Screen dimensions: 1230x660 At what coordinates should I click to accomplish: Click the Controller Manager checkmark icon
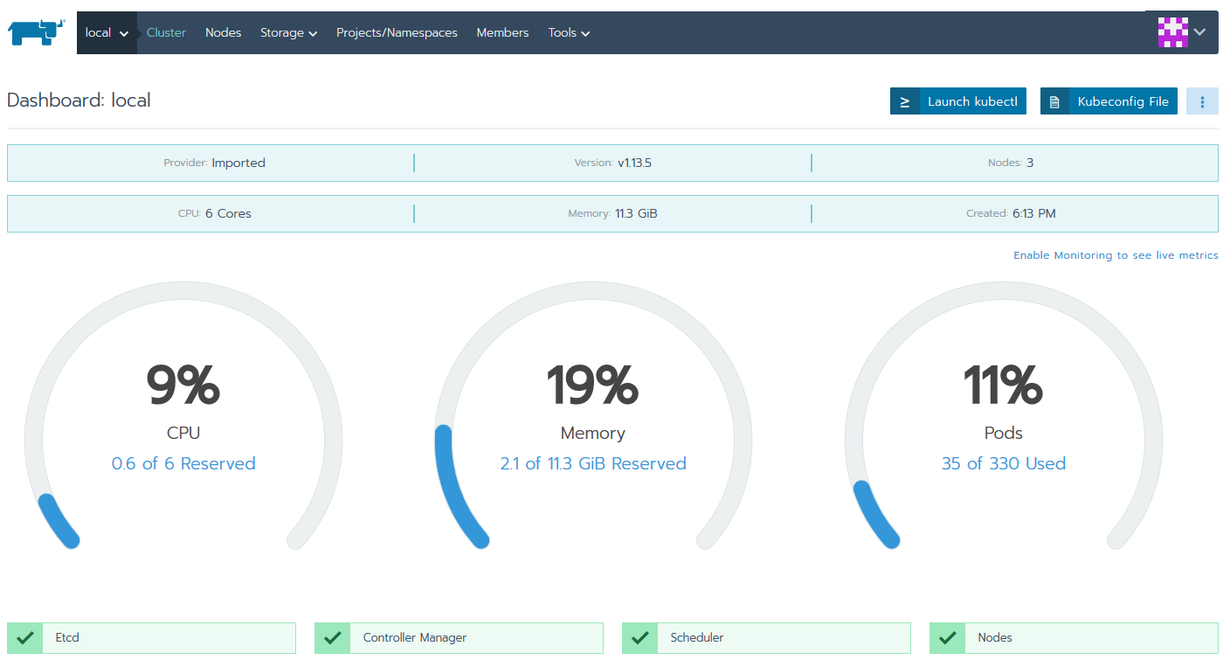(x=332, y=638)
